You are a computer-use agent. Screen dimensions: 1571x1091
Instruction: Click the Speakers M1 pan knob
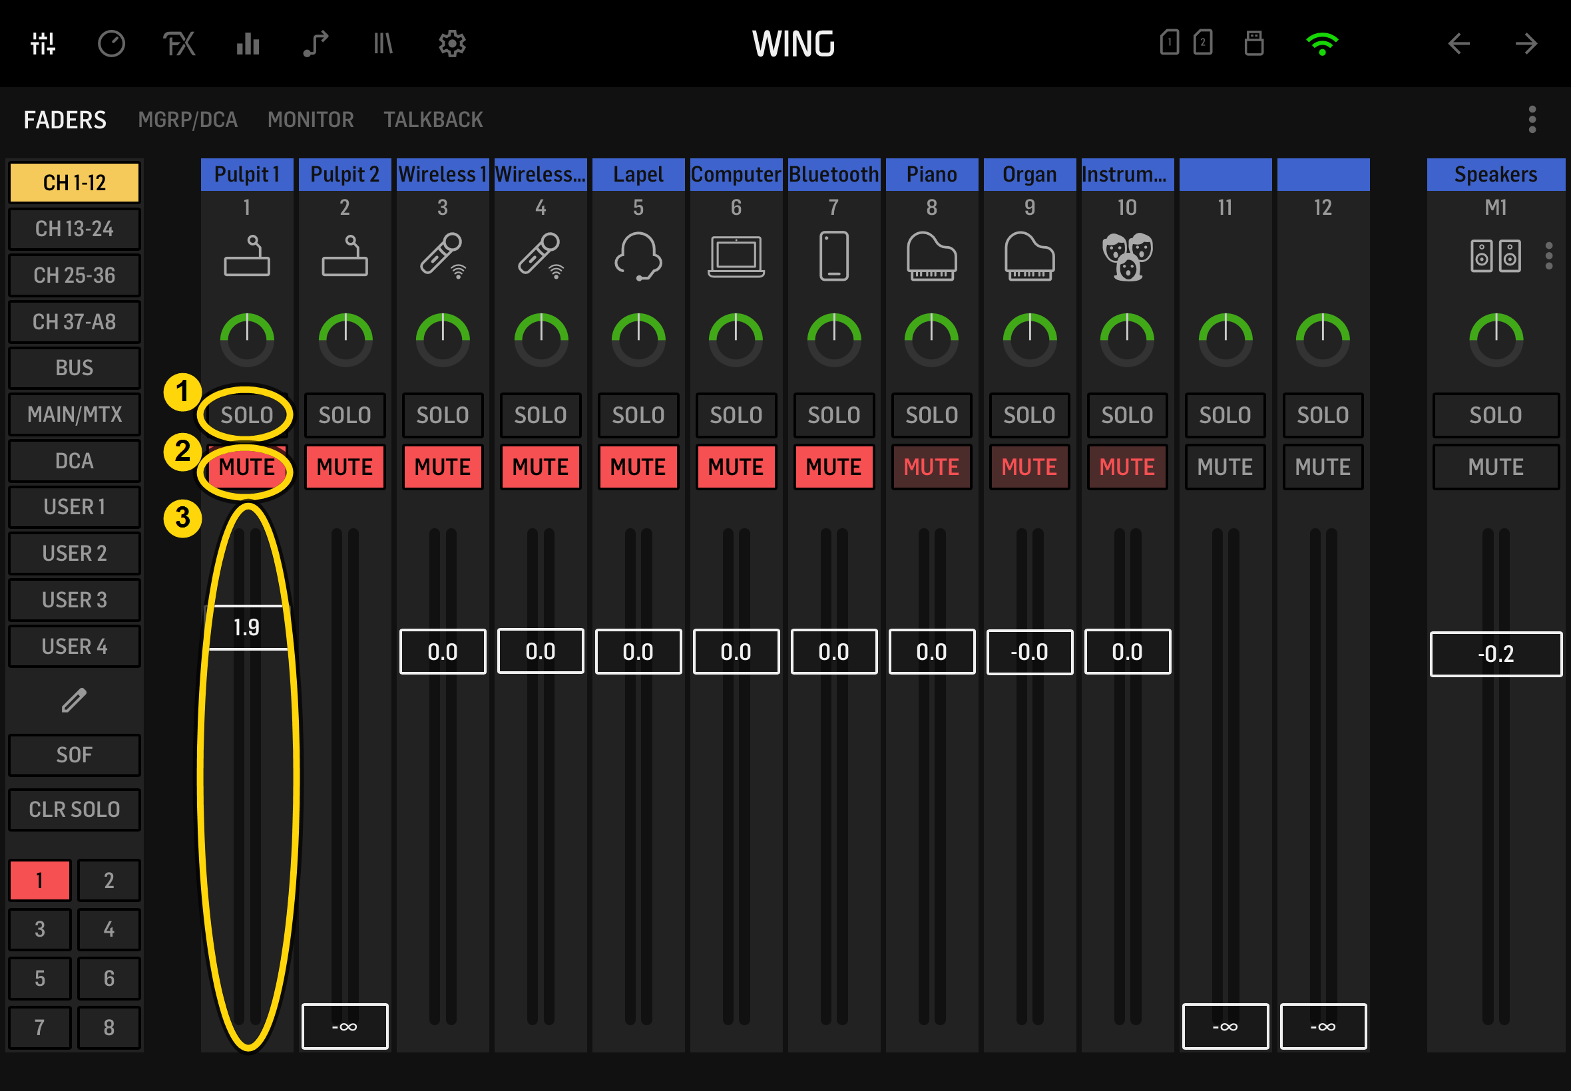coord(1496,339)
